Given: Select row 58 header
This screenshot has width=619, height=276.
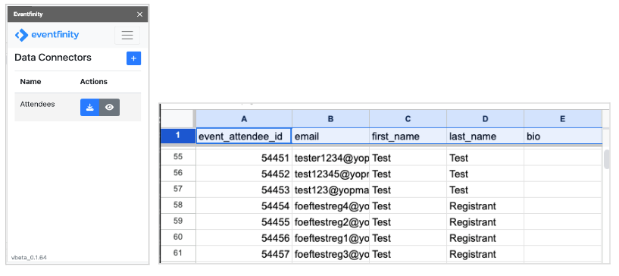Looking at the screenshot, I should pos(178,205).
